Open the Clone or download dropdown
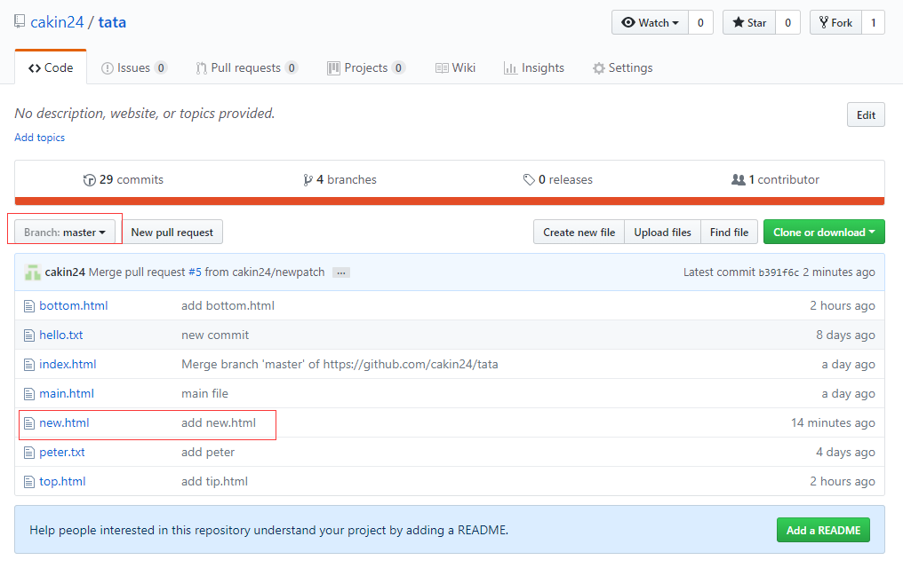Screen dimensions: 903x568 pyautogui.click(x=824, y=233)
